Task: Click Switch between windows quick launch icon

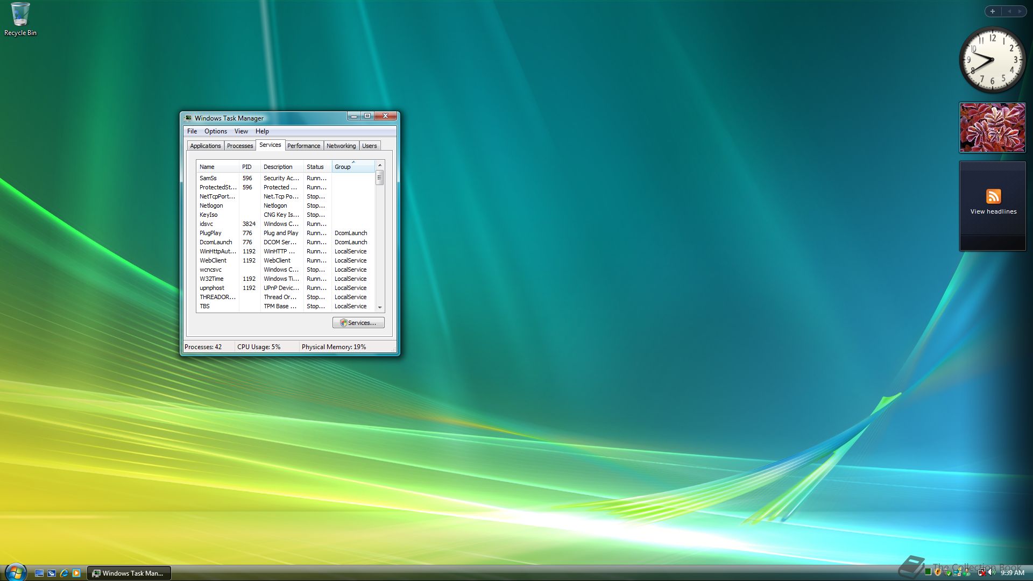Action: click(52, 573)
